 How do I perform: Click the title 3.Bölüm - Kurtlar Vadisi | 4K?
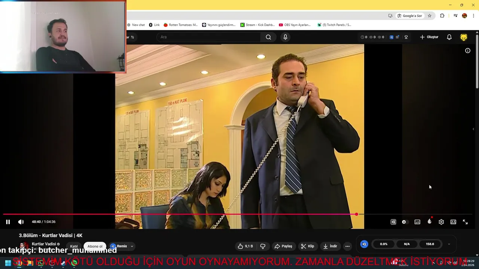51,235
